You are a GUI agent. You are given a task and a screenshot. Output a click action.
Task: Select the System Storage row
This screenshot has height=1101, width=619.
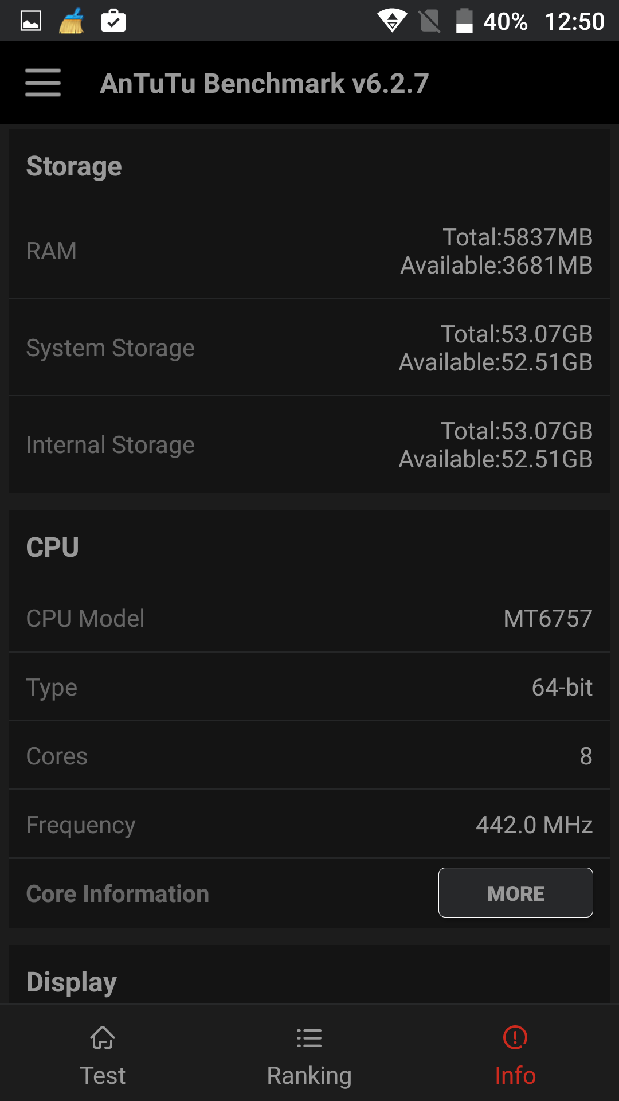click(x=309, y=348)
